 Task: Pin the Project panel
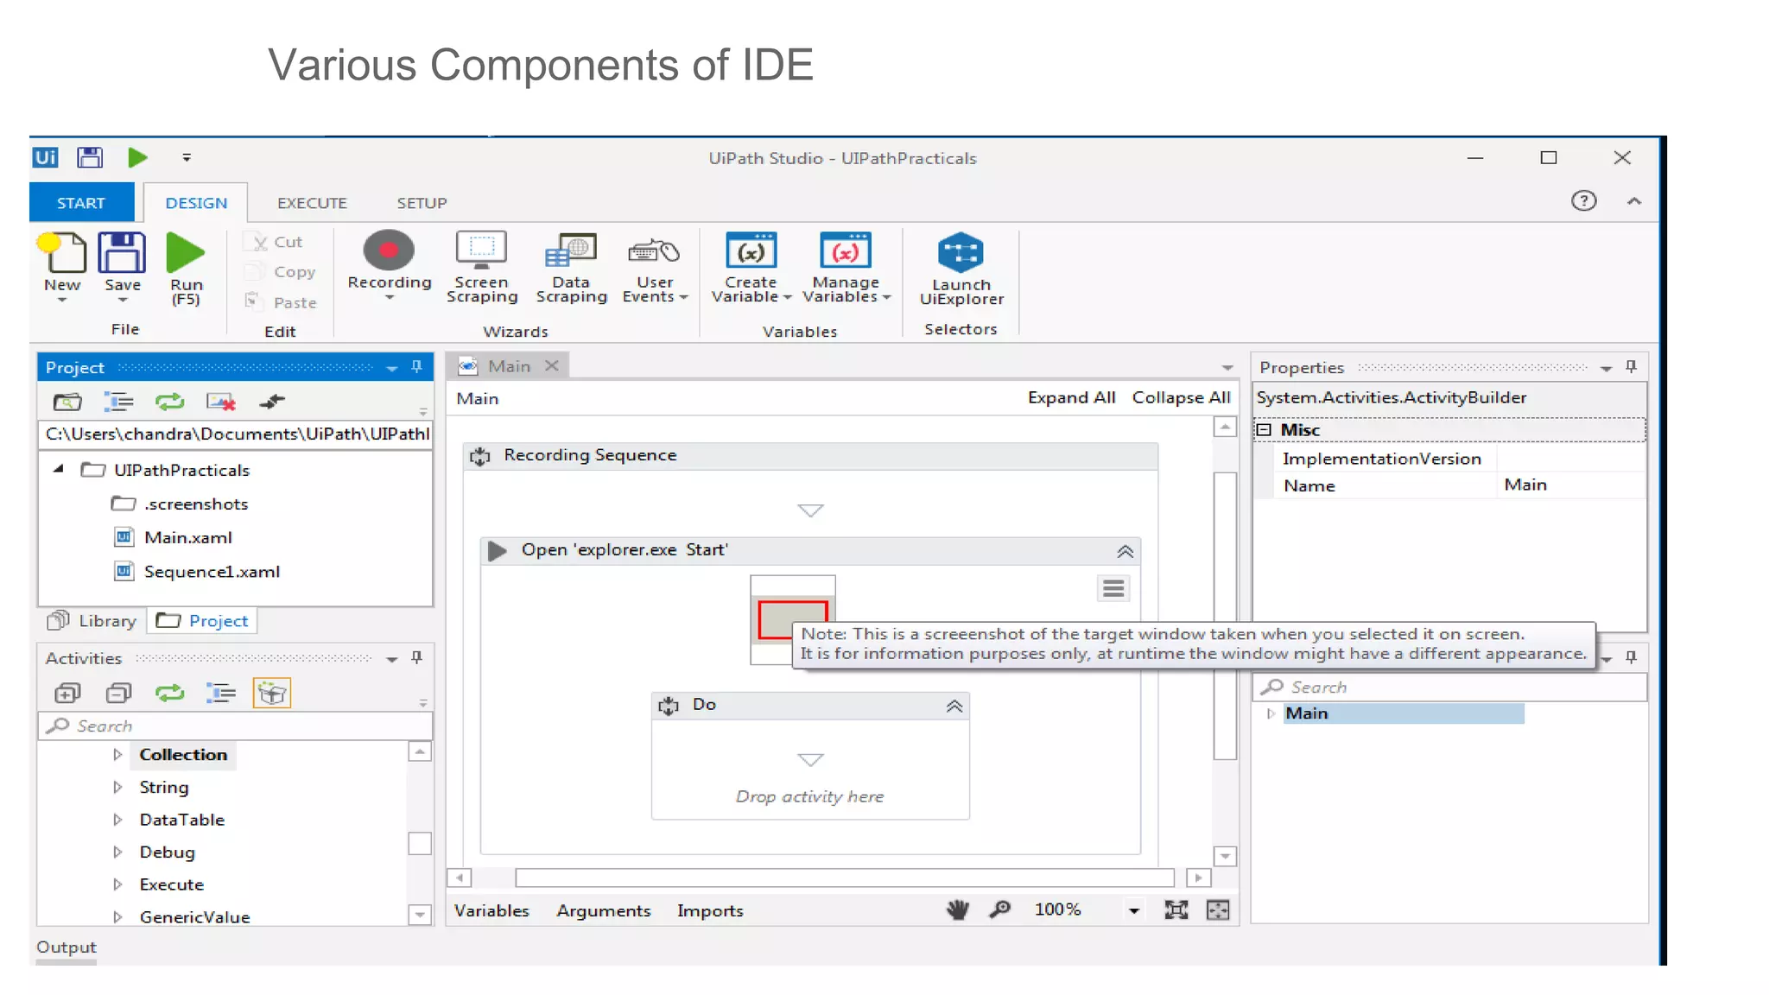(x=417, y=367)
